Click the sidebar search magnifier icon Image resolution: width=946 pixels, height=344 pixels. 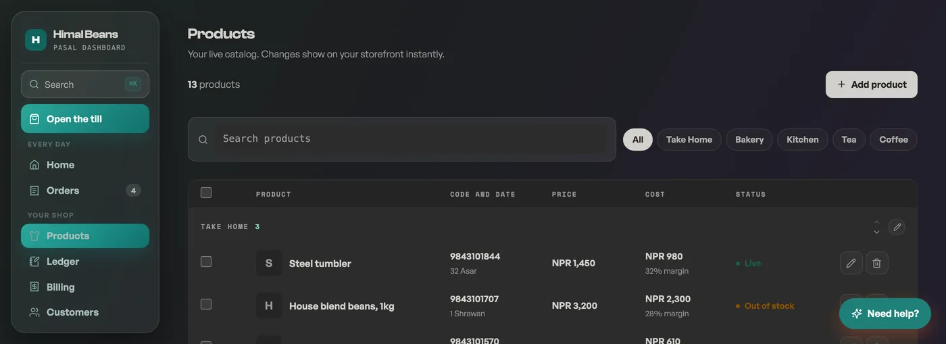tap(34, 84)
